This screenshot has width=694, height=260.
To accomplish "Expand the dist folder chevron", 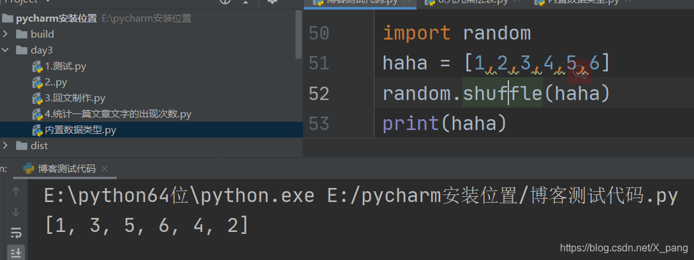I will pyautogui.click(x=5, y=145).
